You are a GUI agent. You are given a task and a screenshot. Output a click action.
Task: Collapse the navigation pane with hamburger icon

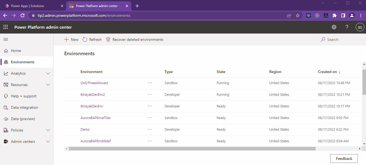pos(5,39)
